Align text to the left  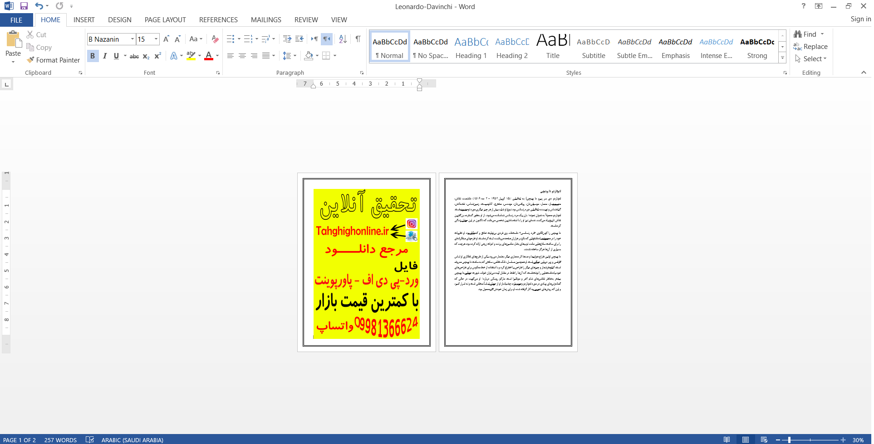click(x=231, y=56)
